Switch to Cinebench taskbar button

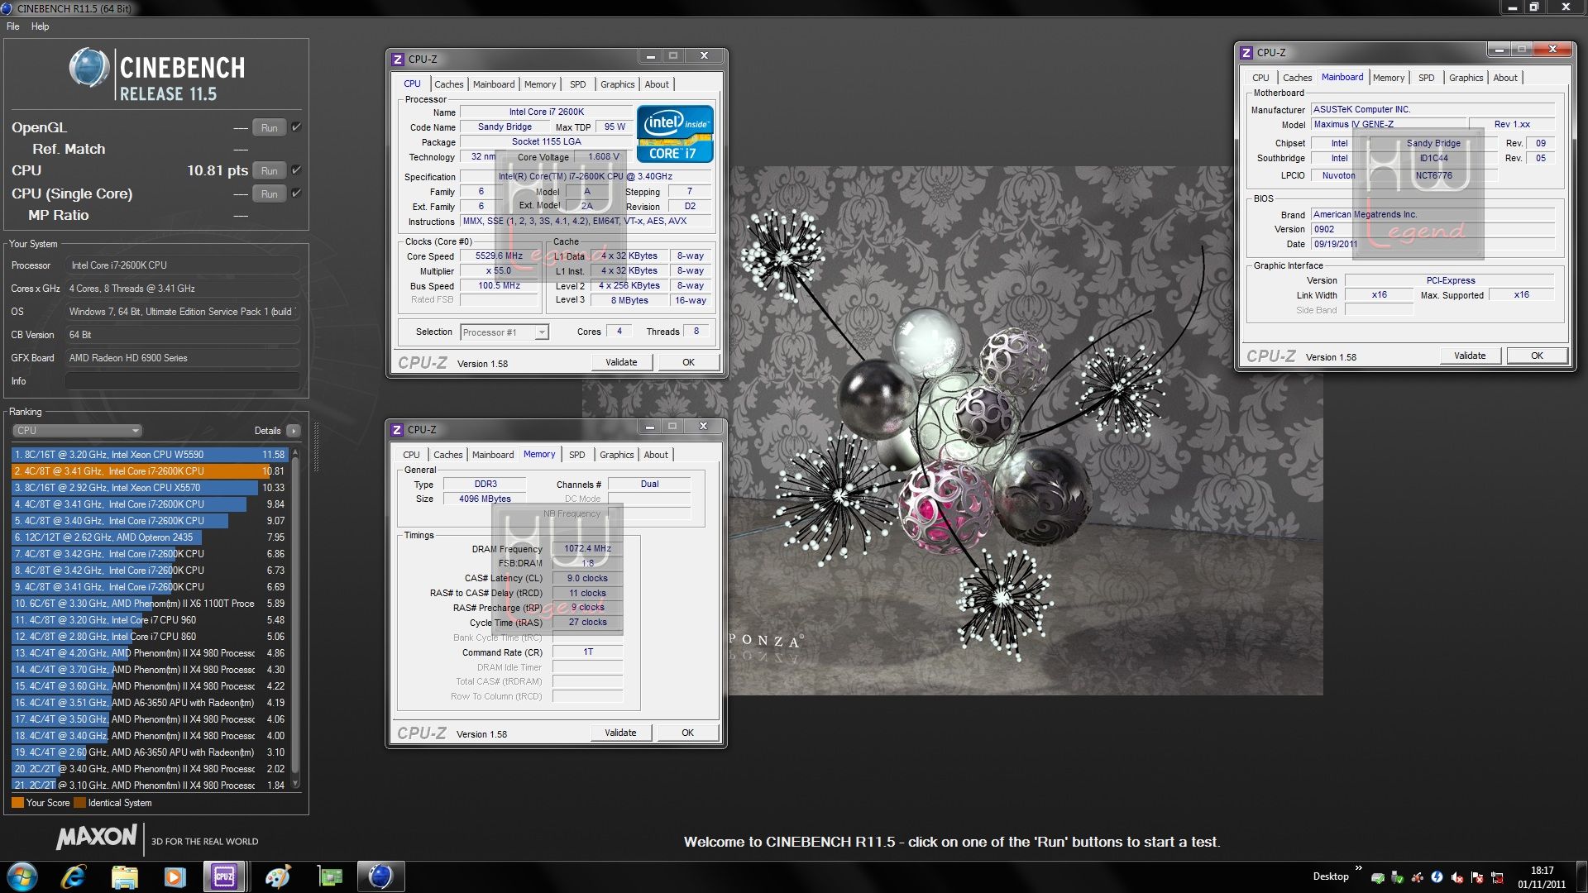click(380, 876)
